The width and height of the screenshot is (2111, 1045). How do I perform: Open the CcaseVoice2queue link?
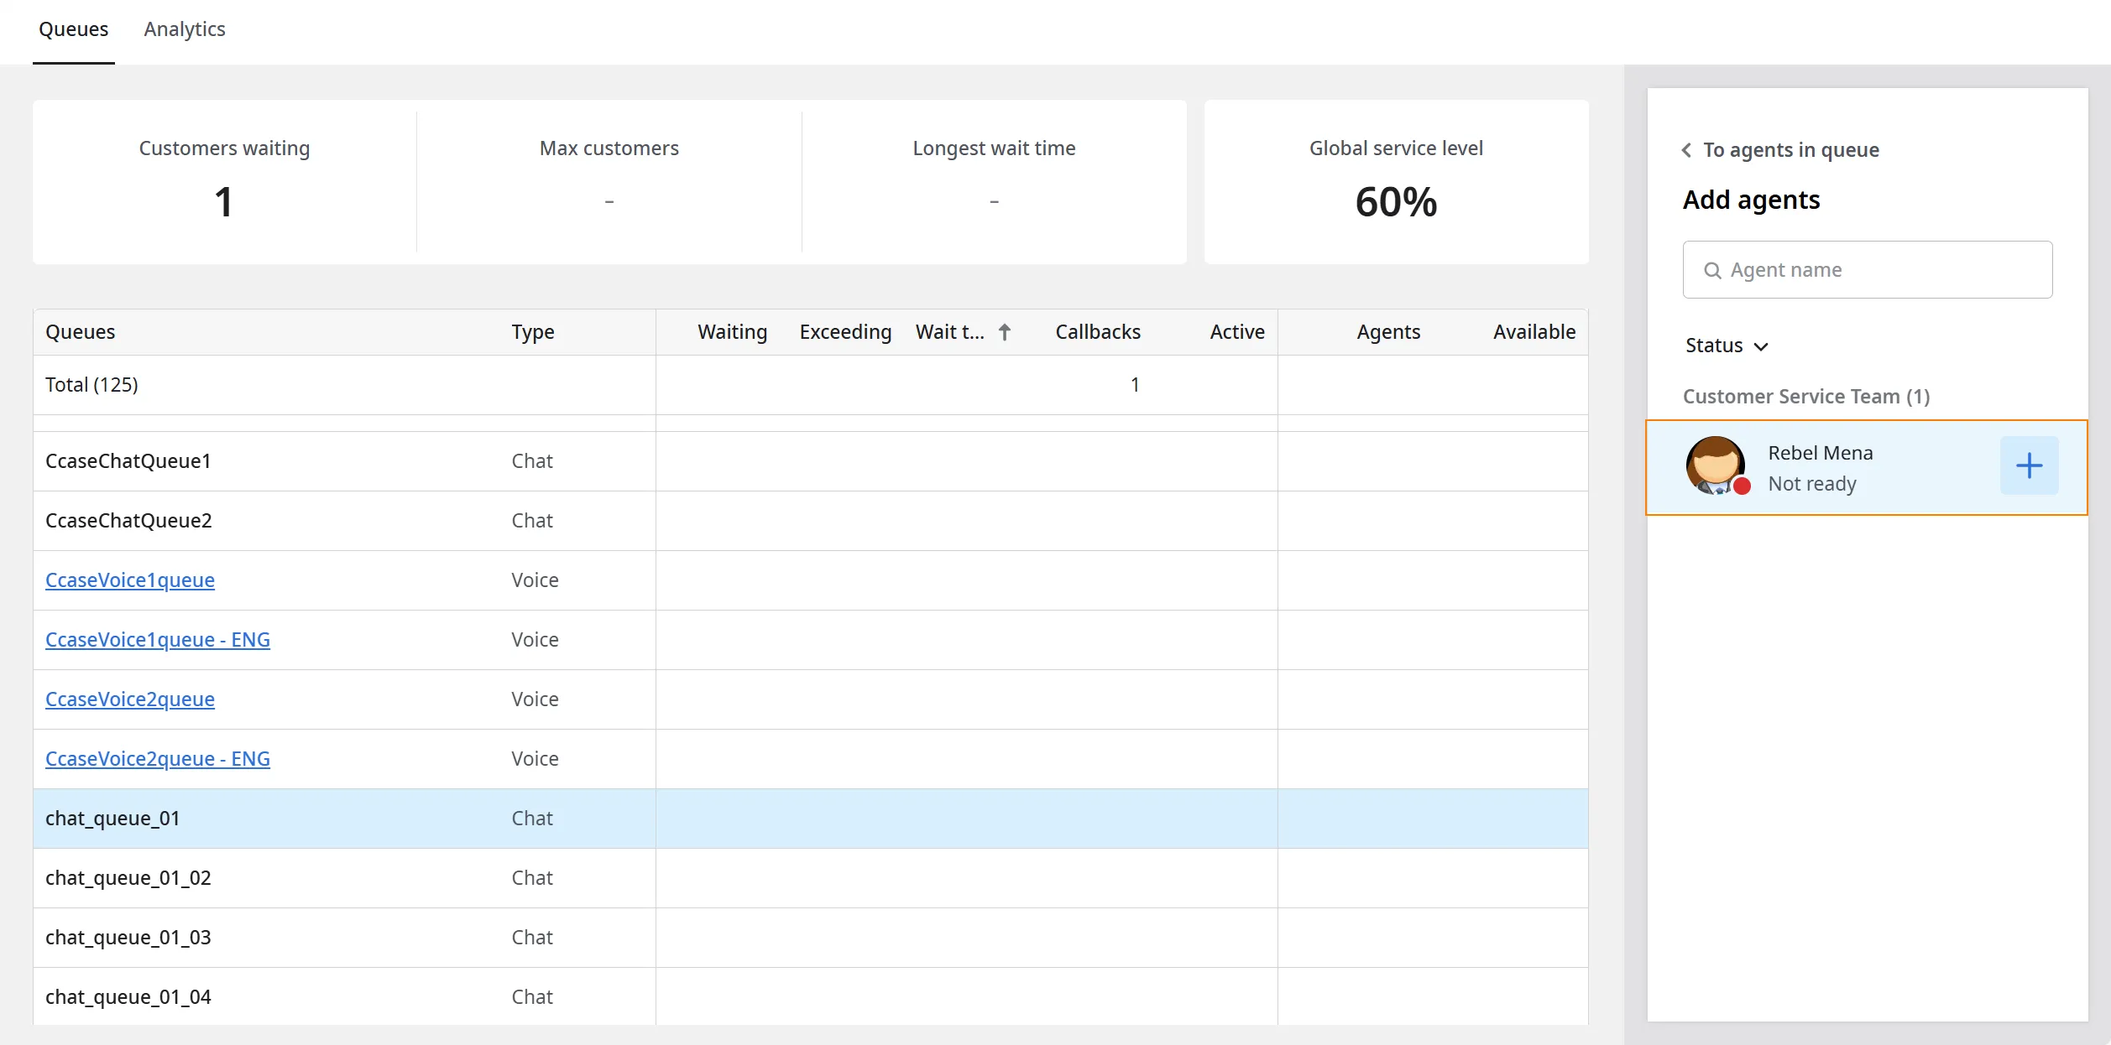(x=130, y=699)
